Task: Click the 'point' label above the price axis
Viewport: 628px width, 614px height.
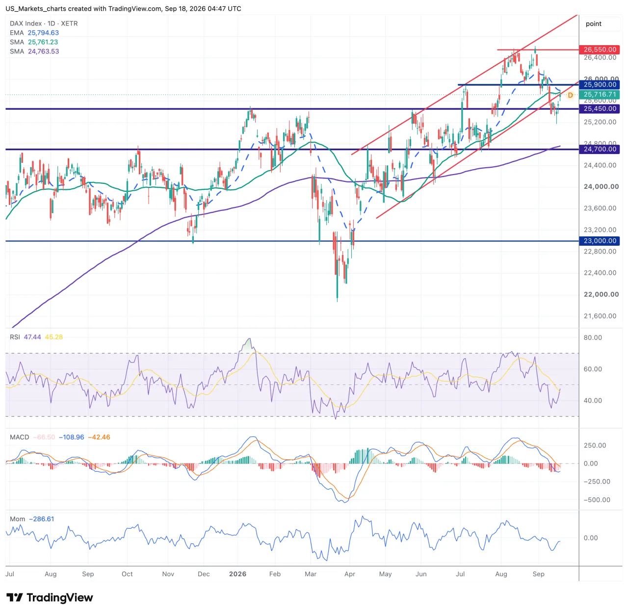Action: (x=594, y=24)
